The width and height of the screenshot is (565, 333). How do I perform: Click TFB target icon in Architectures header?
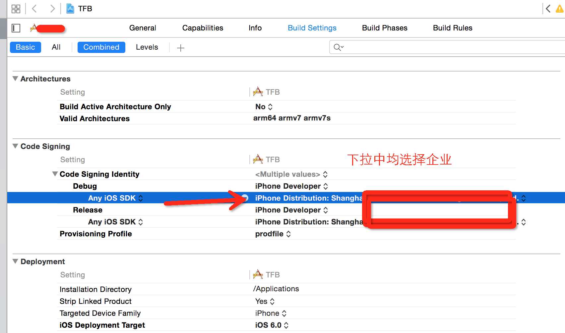(x=258, y=92)
